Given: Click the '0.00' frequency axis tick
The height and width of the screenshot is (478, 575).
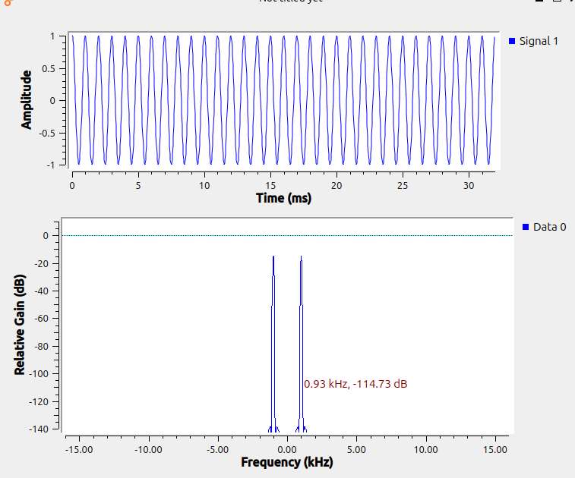Looking at the screenshot, I should click(x=287, y=449).
